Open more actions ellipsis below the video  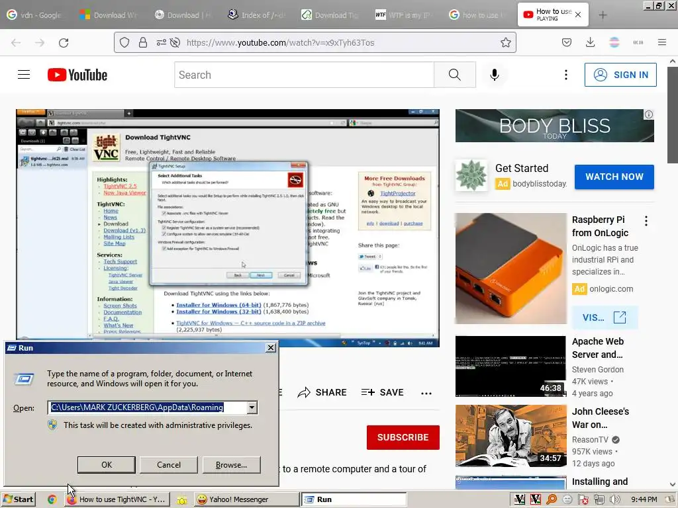point(426,393)
